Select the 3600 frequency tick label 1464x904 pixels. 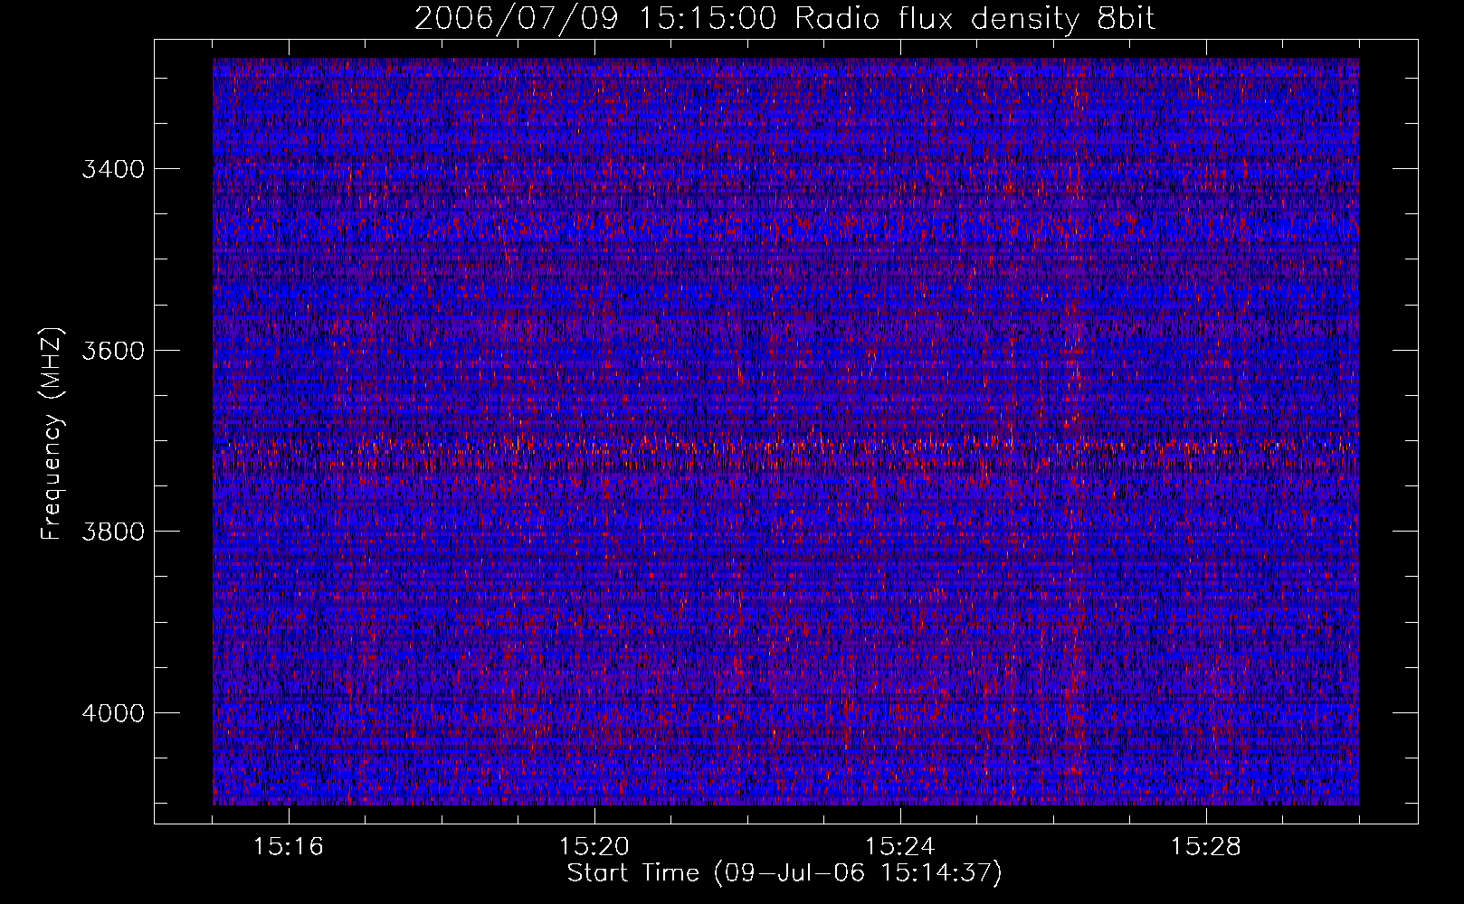click(113, 351)
